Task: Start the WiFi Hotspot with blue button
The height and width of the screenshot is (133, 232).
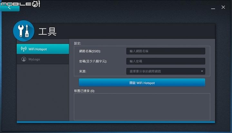Action: [142, 83]
